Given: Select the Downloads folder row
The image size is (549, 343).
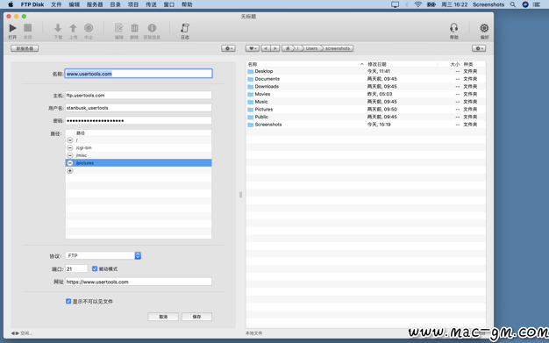Looking at the screenshot, I should [x=366, y=87].
